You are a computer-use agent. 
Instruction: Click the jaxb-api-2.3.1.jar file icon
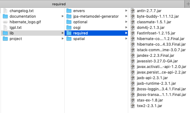pyautogui.click(x=133, y=78)
